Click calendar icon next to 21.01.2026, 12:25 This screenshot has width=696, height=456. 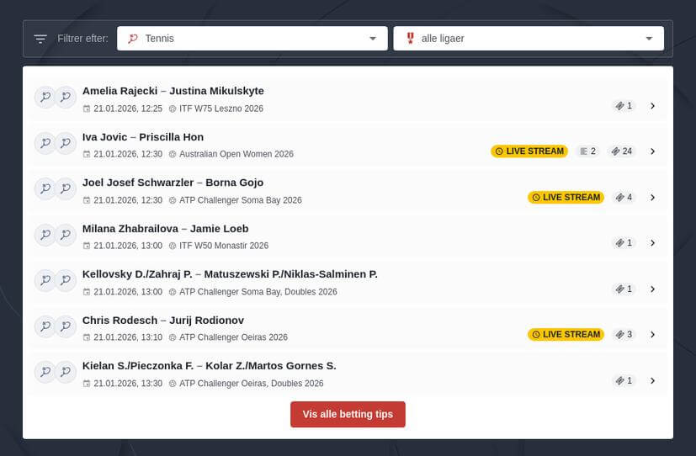[x=87, y=109]
